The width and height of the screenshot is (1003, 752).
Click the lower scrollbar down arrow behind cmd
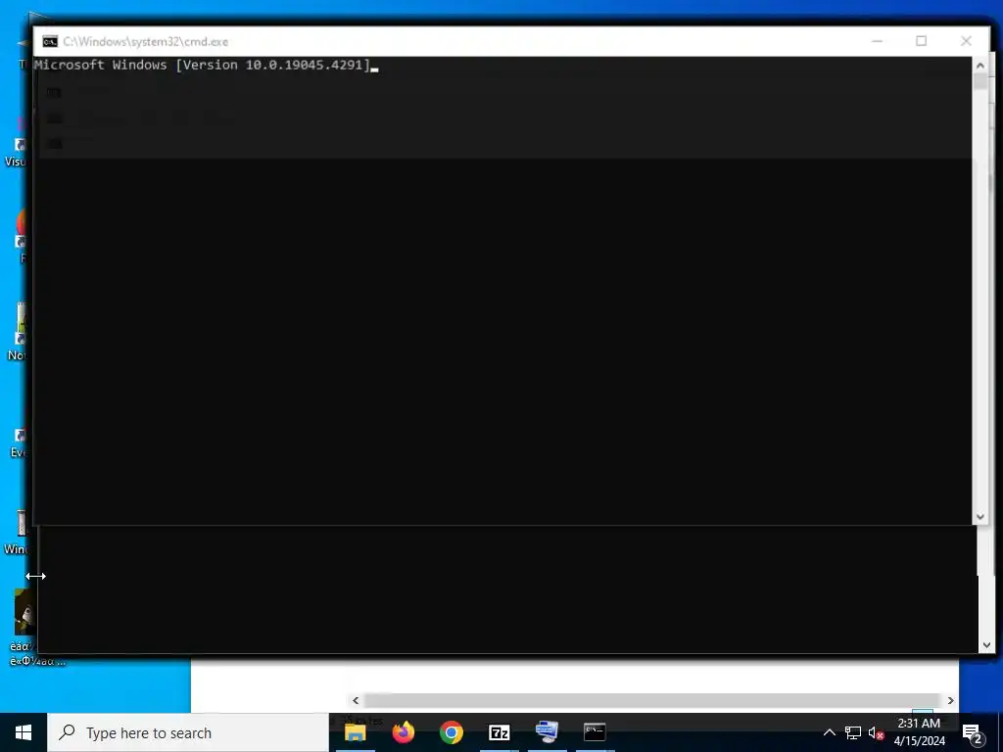pyautogui.click(x=986, y=645)
